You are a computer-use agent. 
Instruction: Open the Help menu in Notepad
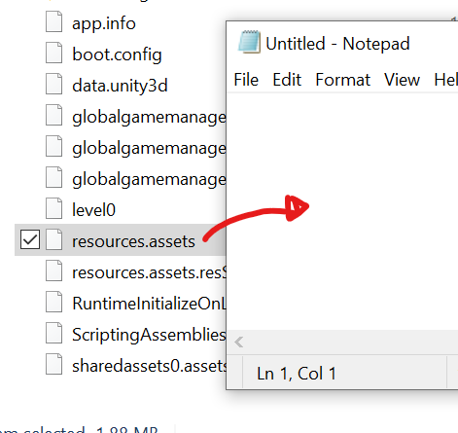(445, 80)
